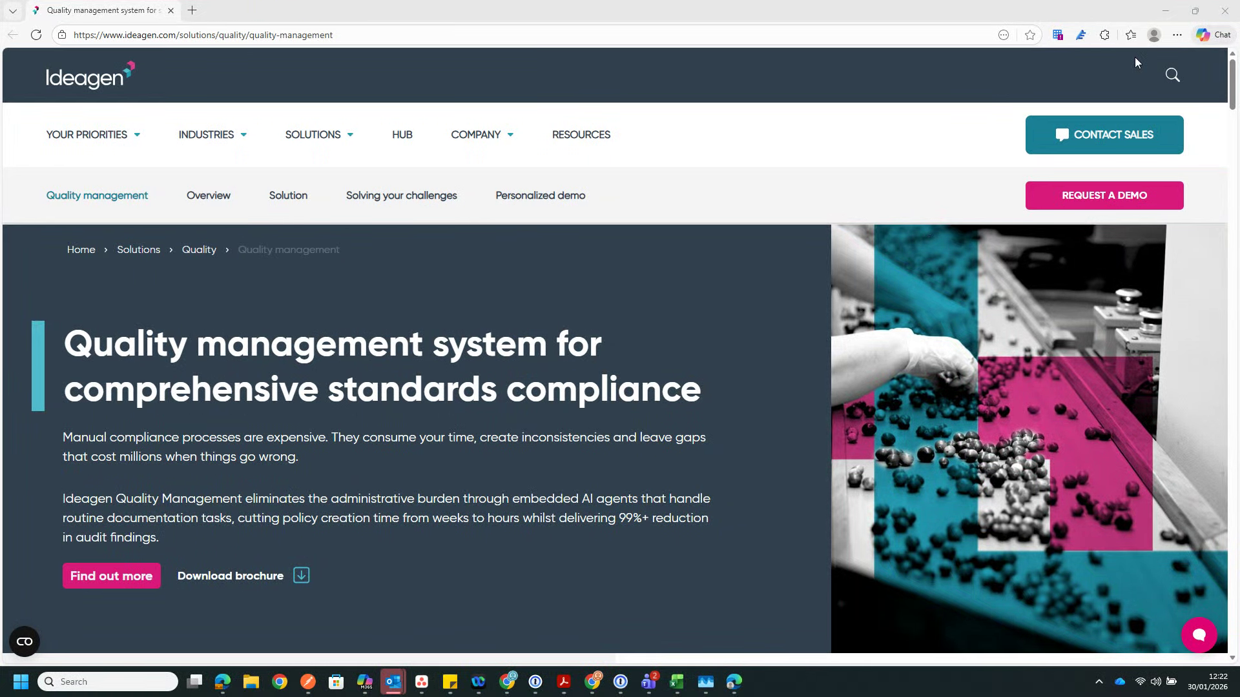Open Outlook from the taskbar

click(x=393, y=682)
